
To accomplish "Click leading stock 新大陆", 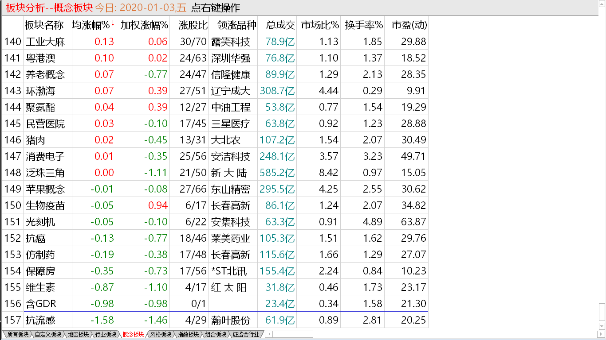I will point(229,173).
